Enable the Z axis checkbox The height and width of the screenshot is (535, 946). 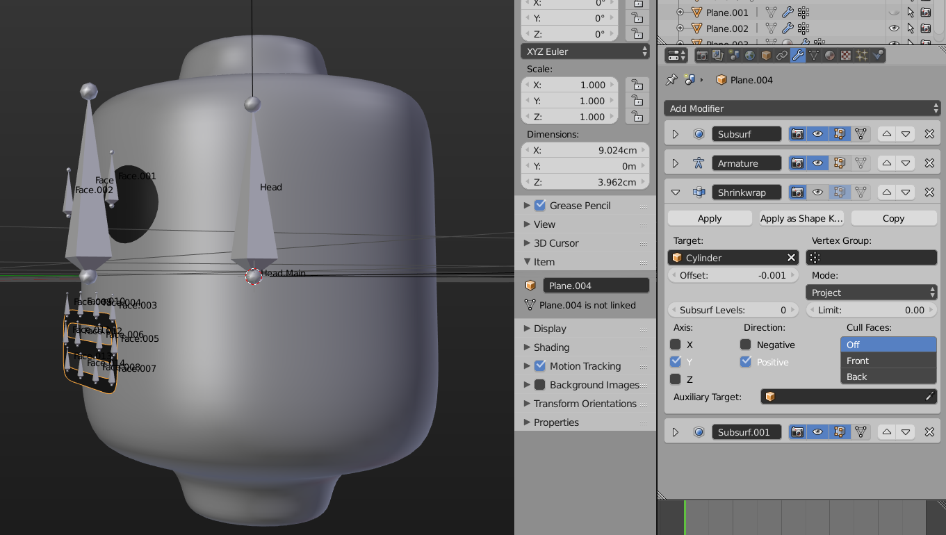(x=675, y=379)
